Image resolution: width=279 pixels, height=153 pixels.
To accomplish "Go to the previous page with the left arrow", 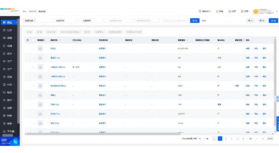I will [214, 139].
